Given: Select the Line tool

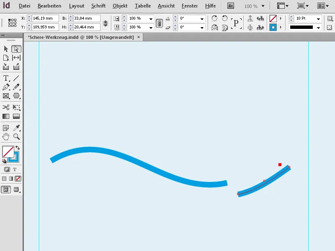Looking at the screenshot, I should [16, 78].
